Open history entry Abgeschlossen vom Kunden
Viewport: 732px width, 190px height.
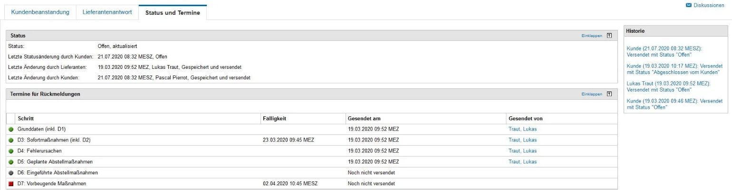point(674,69)
